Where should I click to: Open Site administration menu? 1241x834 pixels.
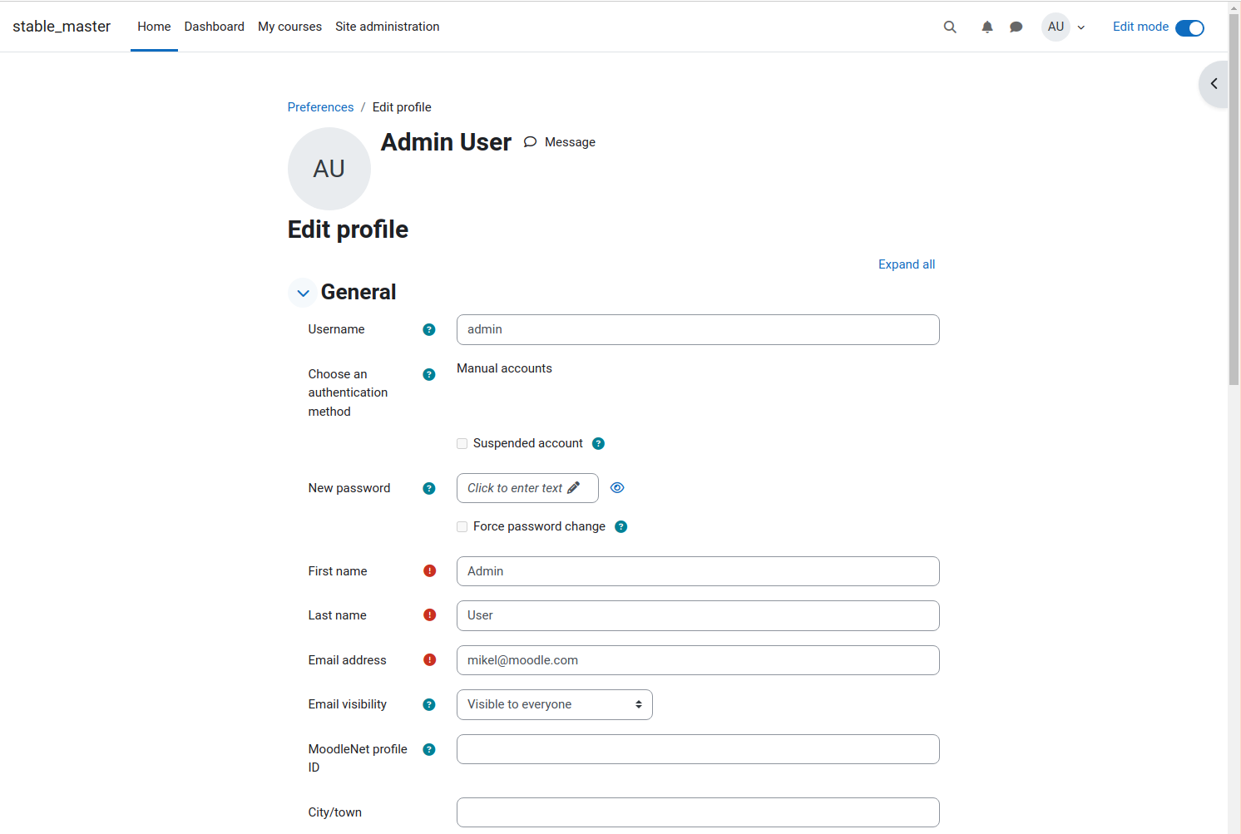388,27
